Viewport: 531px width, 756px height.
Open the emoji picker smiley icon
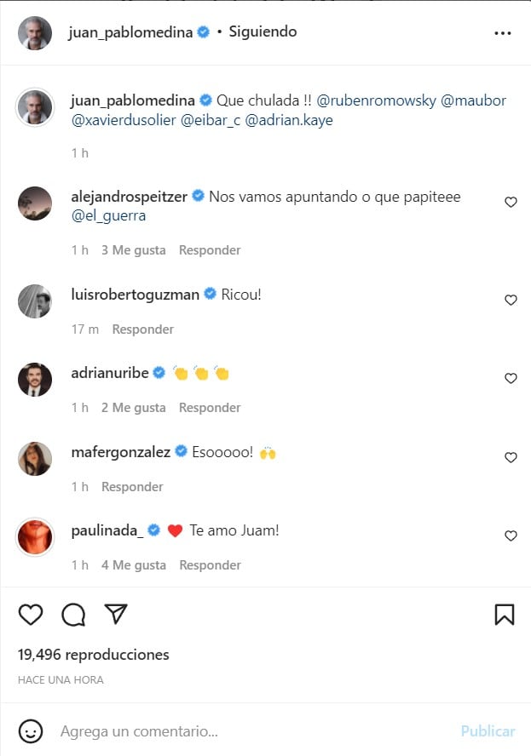click(x=31, y=730)
